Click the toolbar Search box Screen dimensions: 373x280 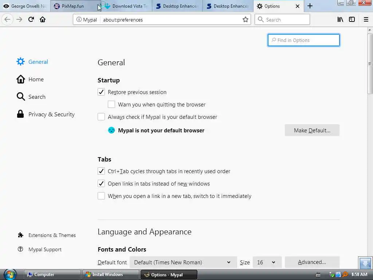pos(282,20)
